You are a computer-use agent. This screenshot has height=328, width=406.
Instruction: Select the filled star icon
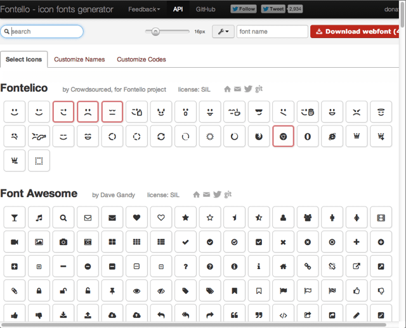pos(185,217)
